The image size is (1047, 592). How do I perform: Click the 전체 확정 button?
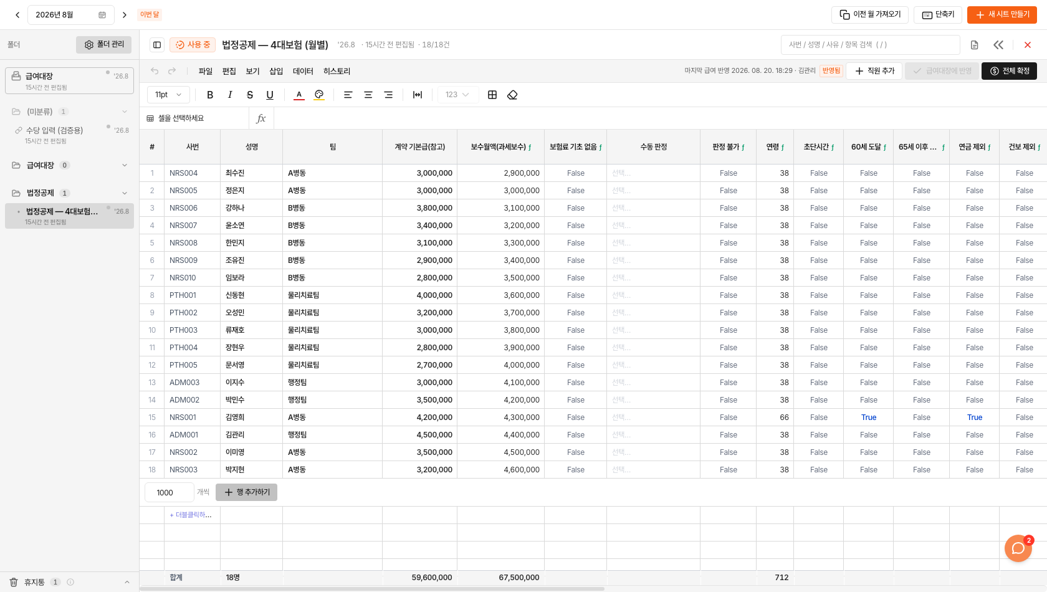[1010, 71]
